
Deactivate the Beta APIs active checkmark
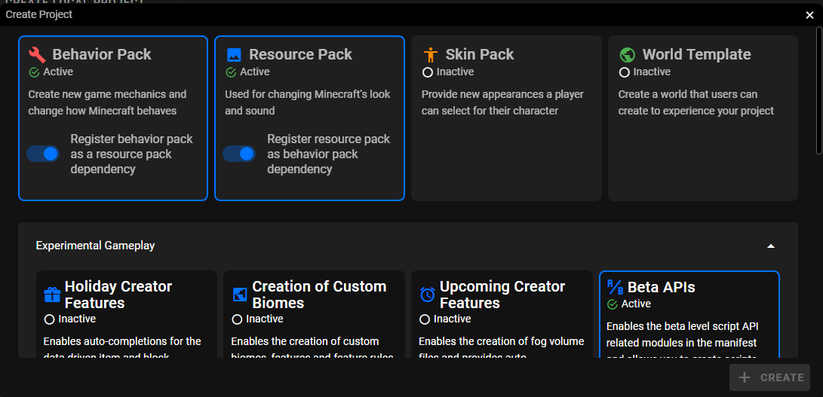point(613,304)
